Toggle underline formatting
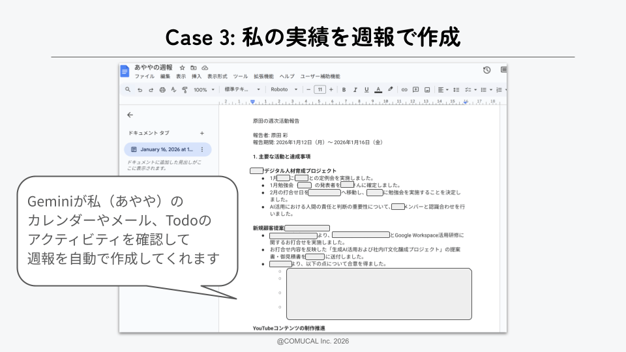 click(x=366, y=90)
